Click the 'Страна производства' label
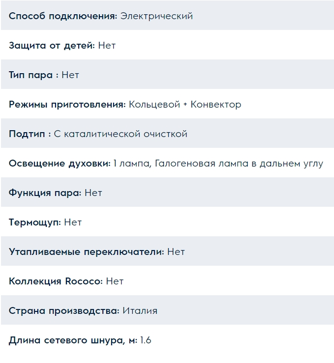Viewport: 334px width, 363px height. [x=64, y=311]
